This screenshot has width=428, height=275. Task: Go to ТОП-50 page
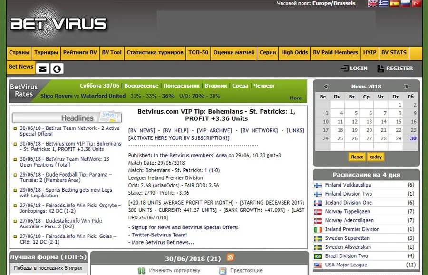[x=198, y=53]
